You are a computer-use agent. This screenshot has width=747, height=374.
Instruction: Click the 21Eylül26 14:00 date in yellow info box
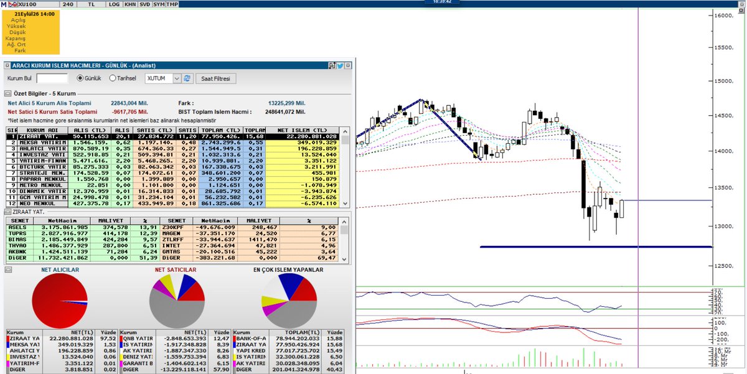pyautogui.click(x=34, y=13)
